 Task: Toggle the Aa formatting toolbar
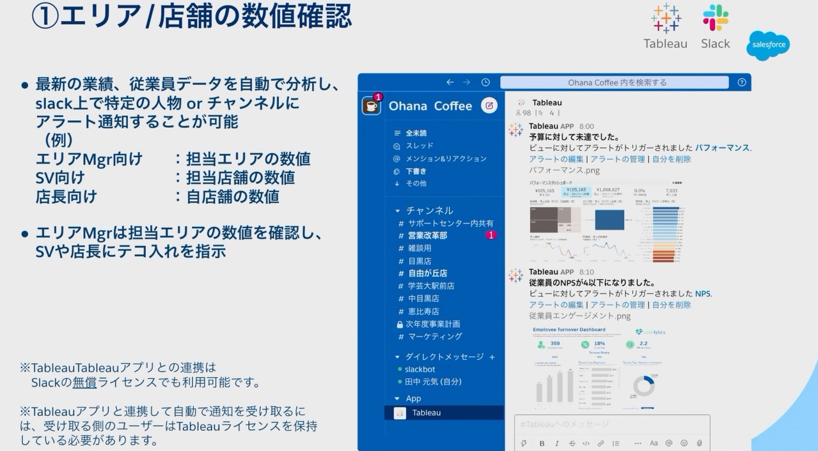[x=654, y=443]
